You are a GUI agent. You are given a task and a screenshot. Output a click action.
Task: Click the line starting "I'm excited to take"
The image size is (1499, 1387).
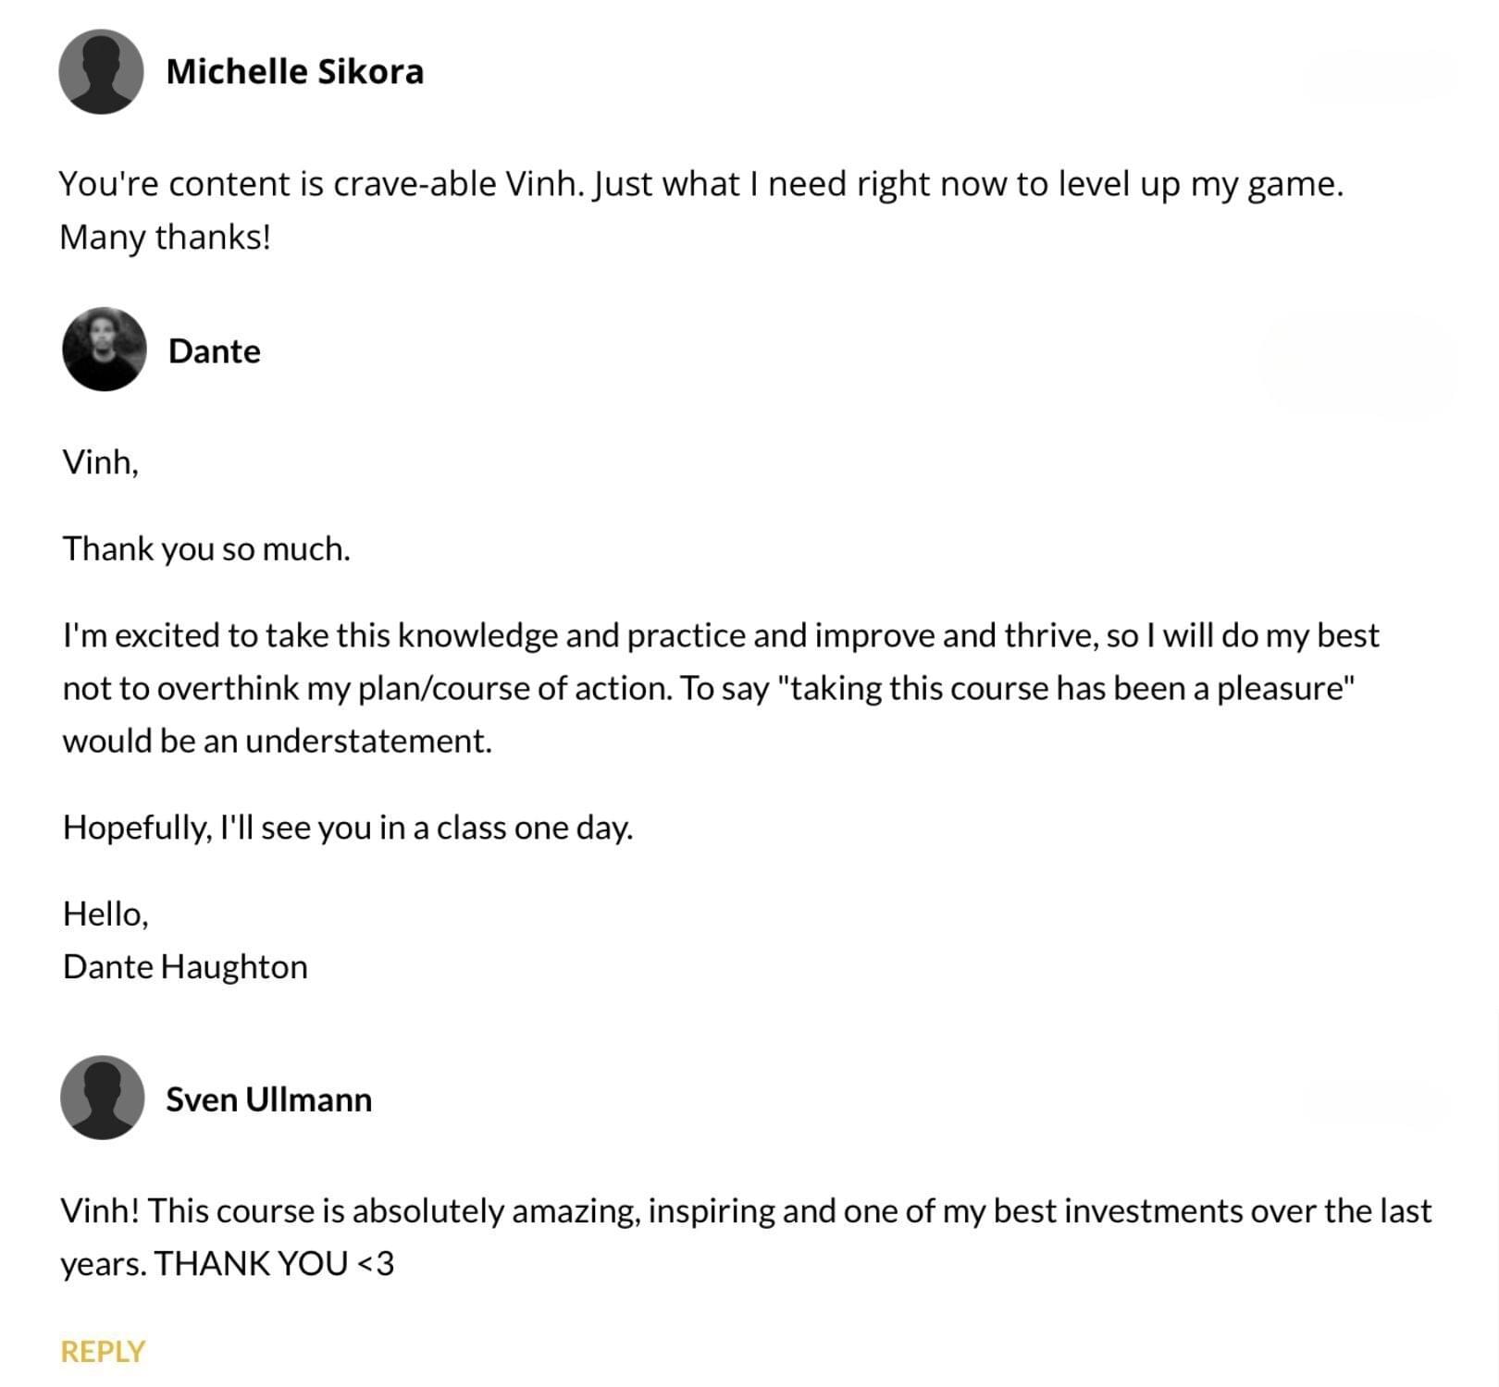[720, 635]
